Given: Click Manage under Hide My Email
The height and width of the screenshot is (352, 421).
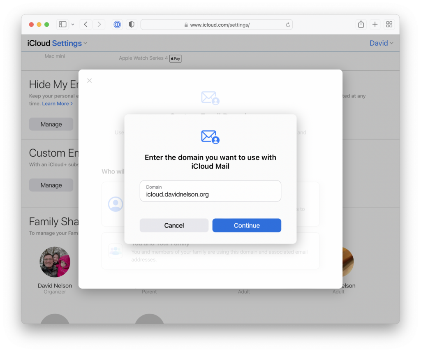Looking at the screenshot, I should (51, 124).
